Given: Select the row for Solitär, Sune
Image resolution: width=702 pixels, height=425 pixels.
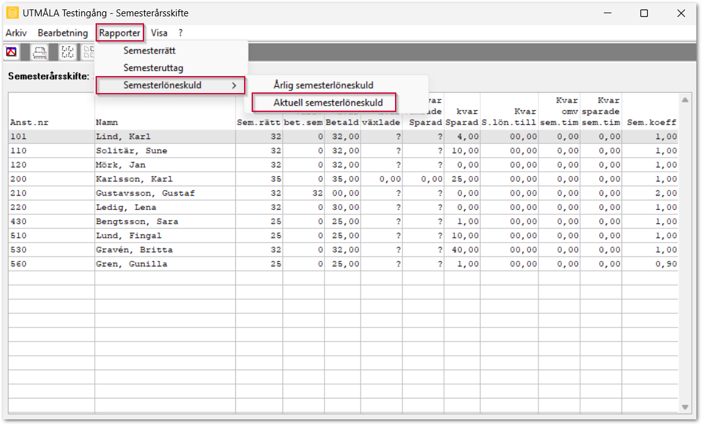Looking at the screenshot, I should pos(343,151).
